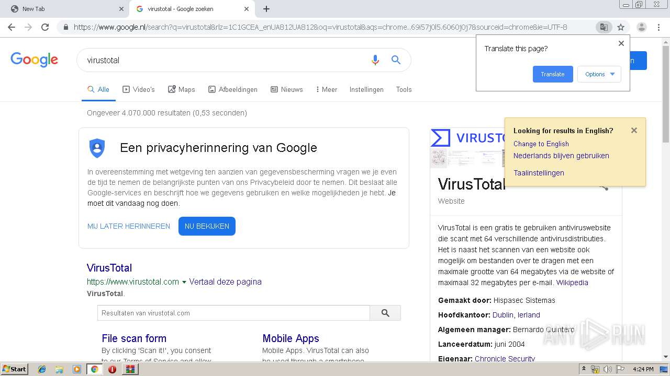Screen dimensions: 670x376
Task: Open Opera browser from taskbar
Action: tap(112, 369)
